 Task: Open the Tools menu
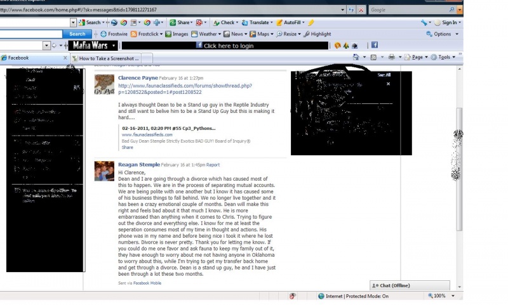443,57
